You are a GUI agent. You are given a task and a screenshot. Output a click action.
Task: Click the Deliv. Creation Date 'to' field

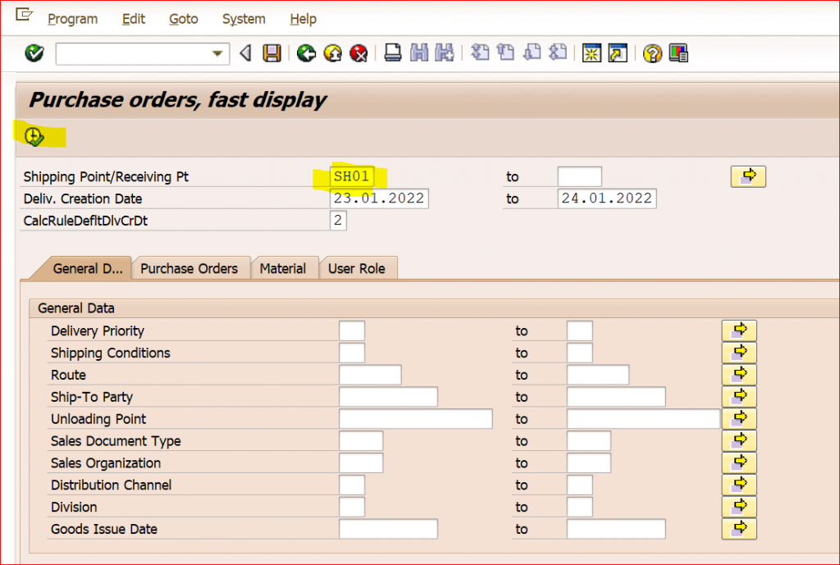[607, 198]
